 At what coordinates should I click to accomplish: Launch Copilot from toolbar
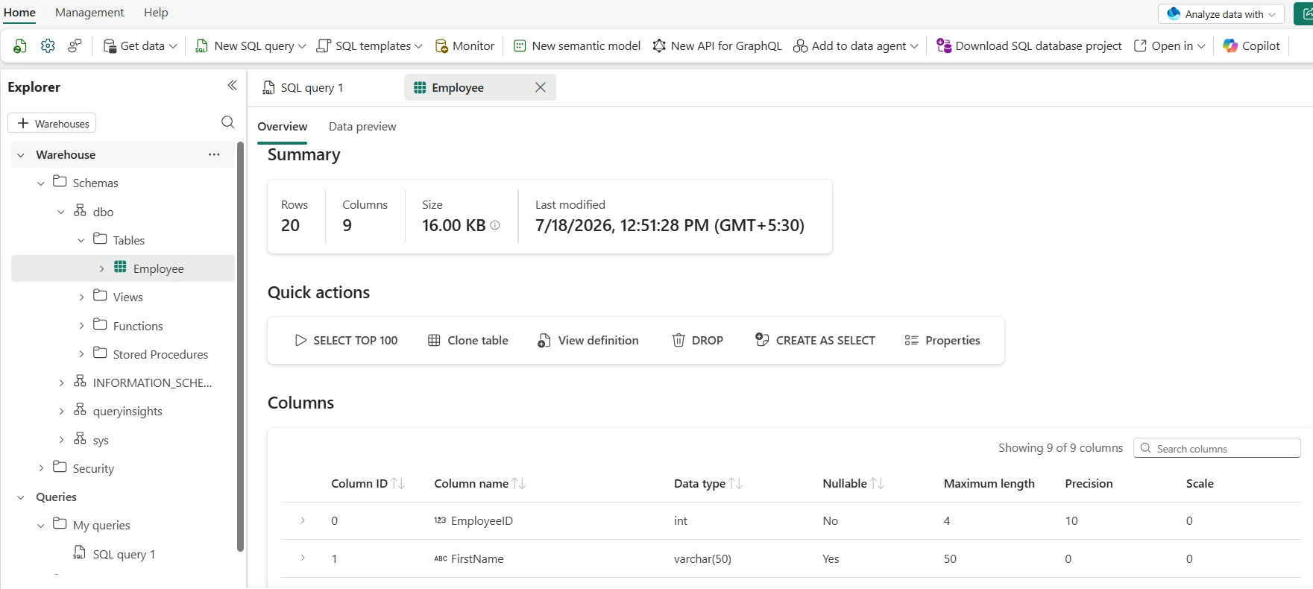(x=1252, y=45)
